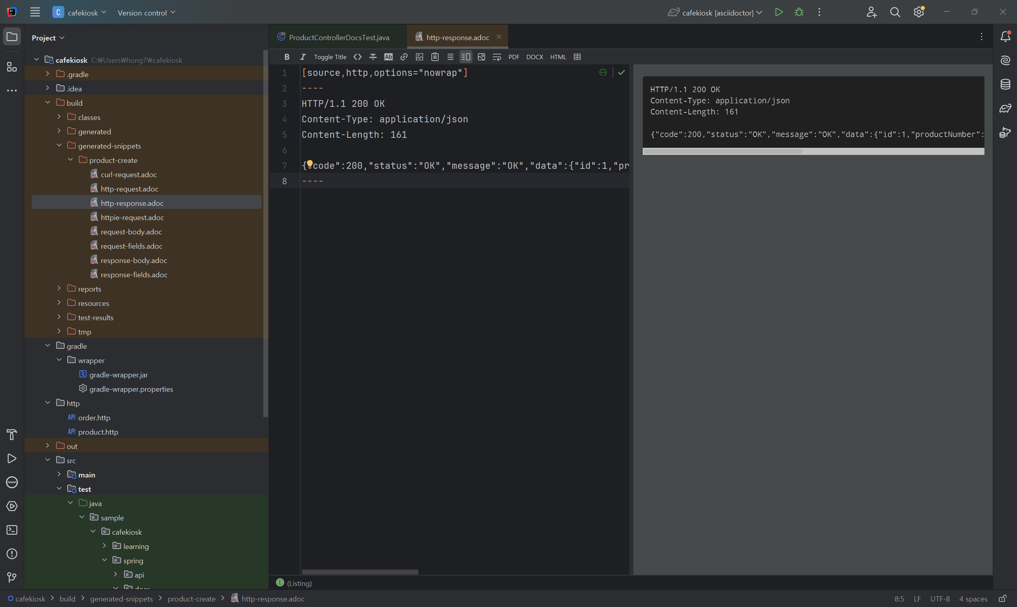Click the insert link icon
Viewport: 1017px width, 607px height.
coord(404,57)
